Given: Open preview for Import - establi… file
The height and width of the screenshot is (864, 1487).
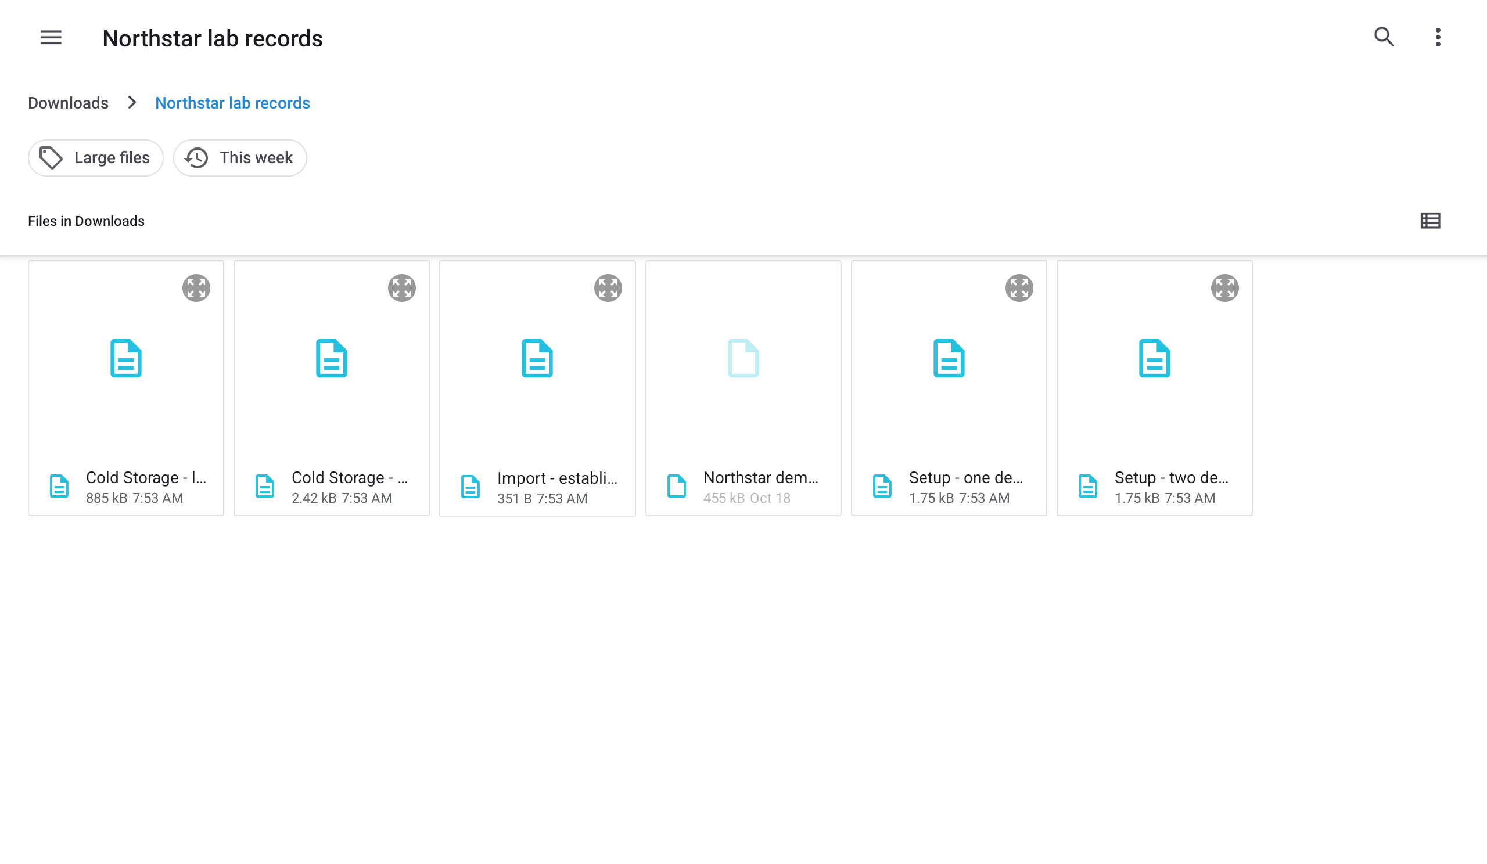Looking at the screenshot, I should (607, 288).
